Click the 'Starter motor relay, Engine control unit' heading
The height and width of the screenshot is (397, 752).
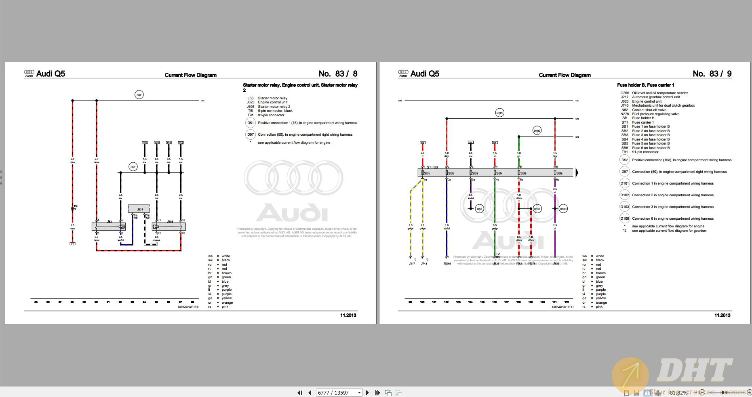(300, 88)
